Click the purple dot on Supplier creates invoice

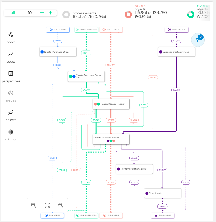click(161, 52)
